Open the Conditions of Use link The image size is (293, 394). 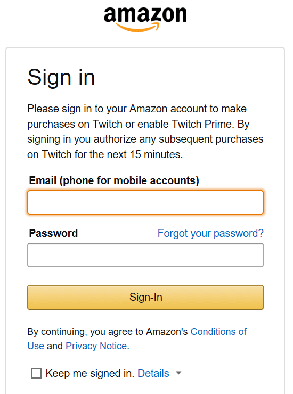(x=218, y=332)
